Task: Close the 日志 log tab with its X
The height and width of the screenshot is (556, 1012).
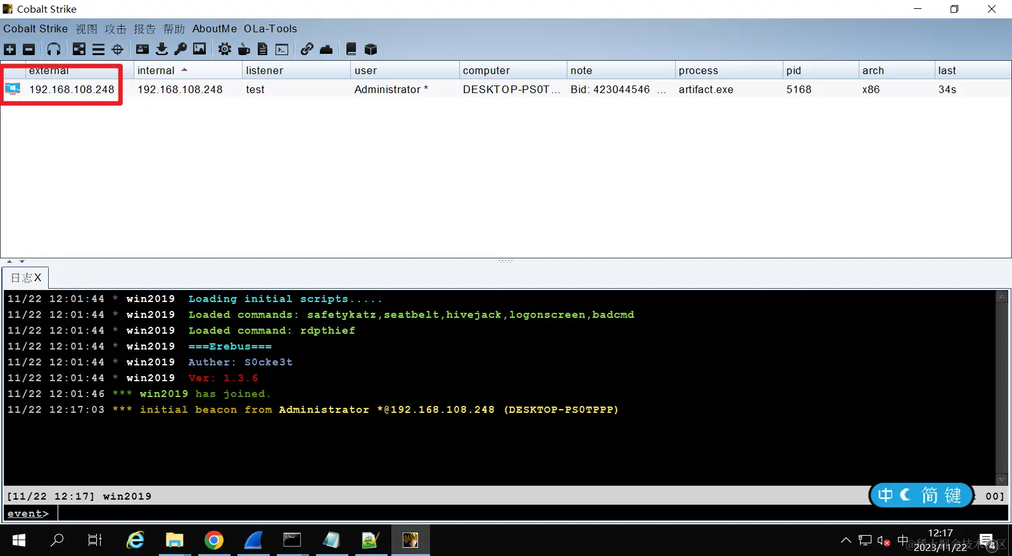Action: (x=38, y=277)
